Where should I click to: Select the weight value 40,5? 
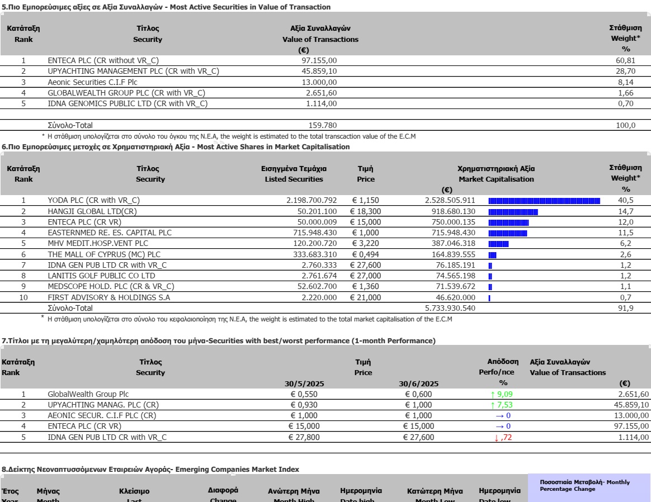(626, 200)
